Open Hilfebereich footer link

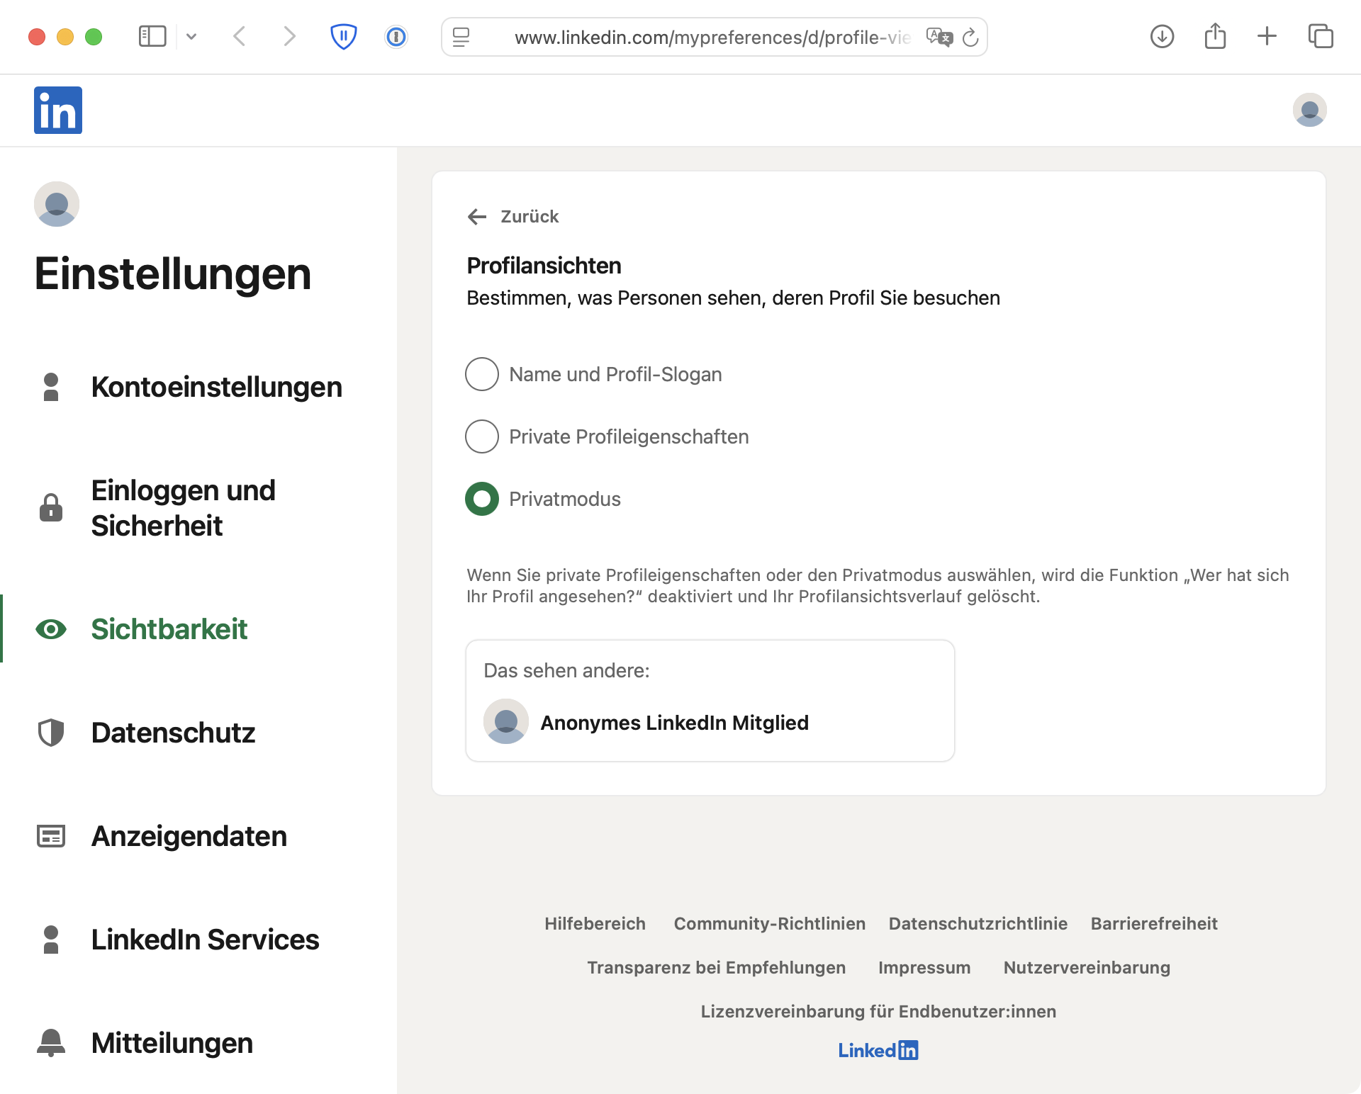tap(595, 924)
